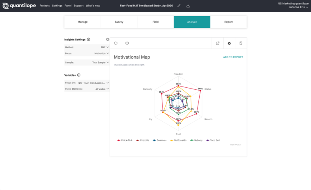Expand the Method MAT dropdown
Image resolution: width=311 pixels, height=190 pixels.
107,47
